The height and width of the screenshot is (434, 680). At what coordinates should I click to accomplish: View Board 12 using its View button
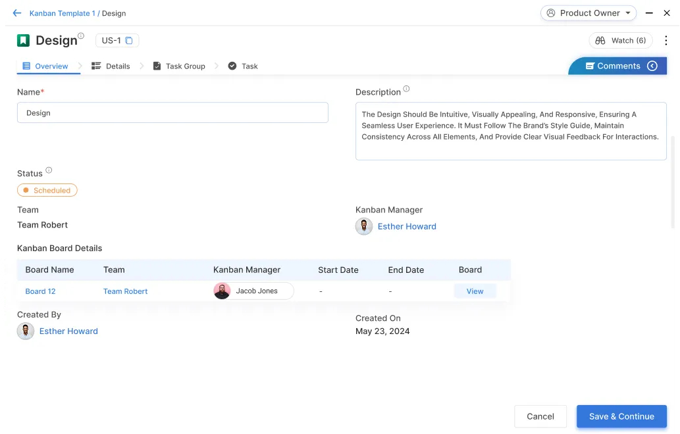pos(475,291)
